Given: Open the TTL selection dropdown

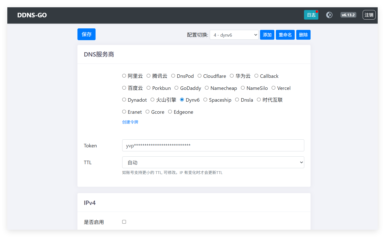Looking at the screenshot, I should [213, 162].
